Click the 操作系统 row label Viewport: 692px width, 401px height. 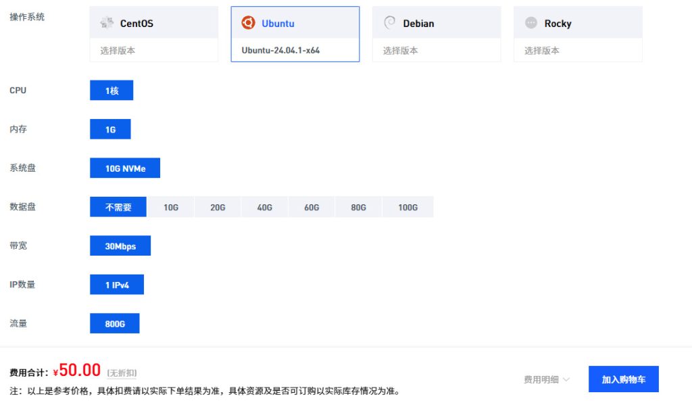point(27,17)
